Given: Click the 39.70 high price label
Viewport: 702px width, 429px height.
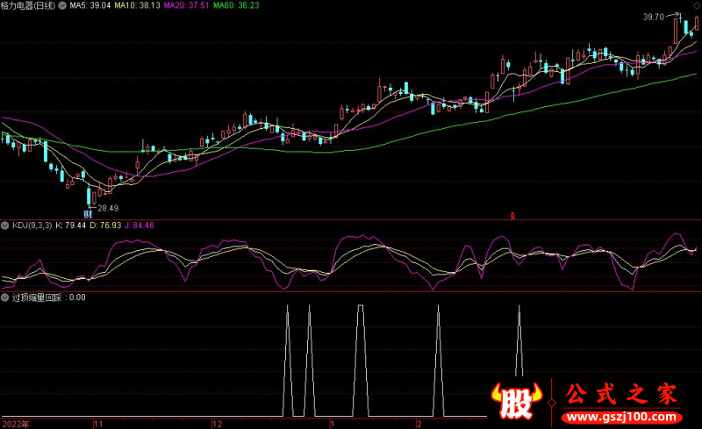Looking at the screenshot, I should 652,17.
